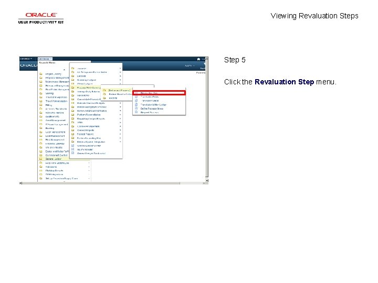378x283 pixels.
Task: Click page icon beside Request Process
Action: click(x=136, y=112)
